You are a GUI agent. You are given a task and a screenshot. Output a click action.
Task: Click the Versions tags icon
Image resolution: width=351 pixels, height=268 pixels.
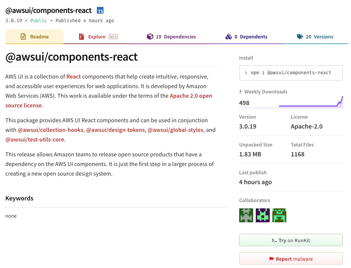coord(300,37)
